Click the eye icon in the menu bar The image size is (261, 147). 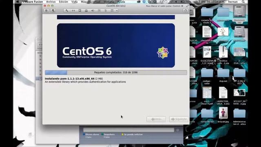coord(139,2)
